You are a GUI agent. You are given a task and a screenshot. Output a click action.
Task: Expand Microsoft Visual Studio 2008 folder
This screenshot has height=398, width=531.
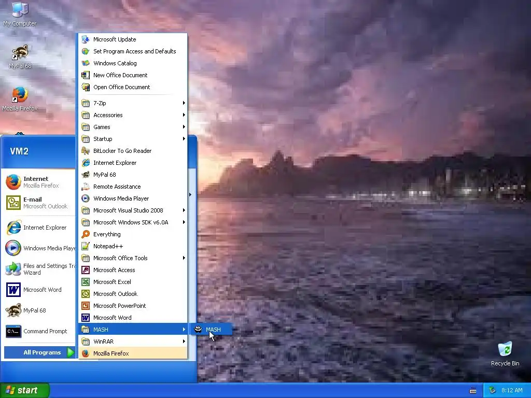coord(133,210)
